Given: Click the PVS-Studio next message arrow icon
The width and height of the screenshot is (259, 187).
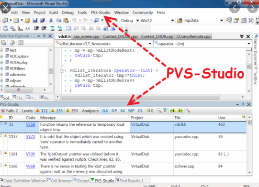Looking at the screenshot, I should pyautogui.click(x=180, y=110).
